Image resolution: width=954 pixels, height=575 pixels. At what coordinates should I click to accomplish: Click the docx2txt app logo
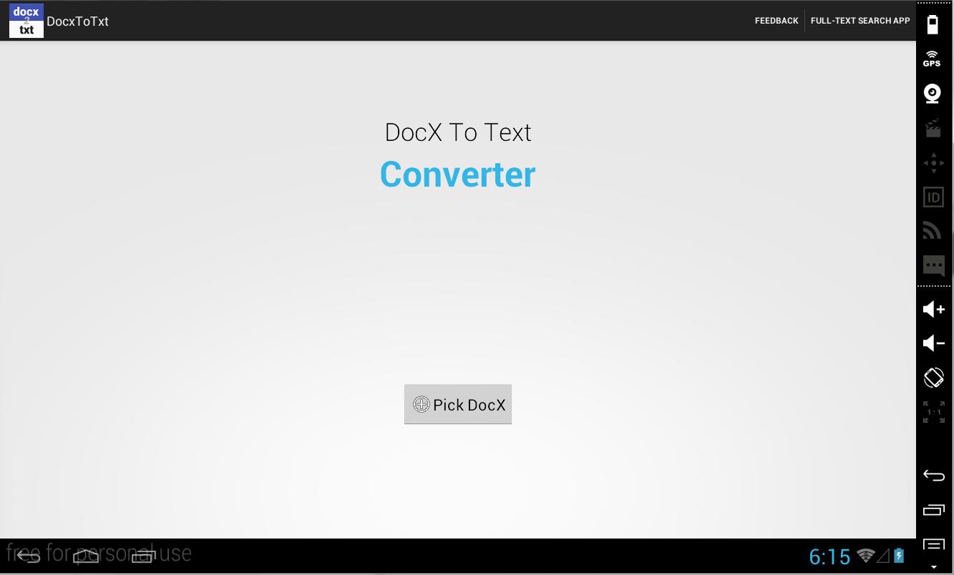[x=26, y=21]
